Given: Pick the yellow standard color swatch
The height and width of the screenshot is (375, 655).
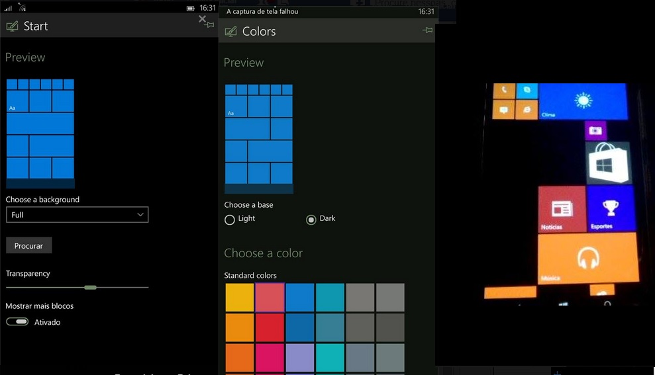Looking at the screenshot, I should (239, 298).
